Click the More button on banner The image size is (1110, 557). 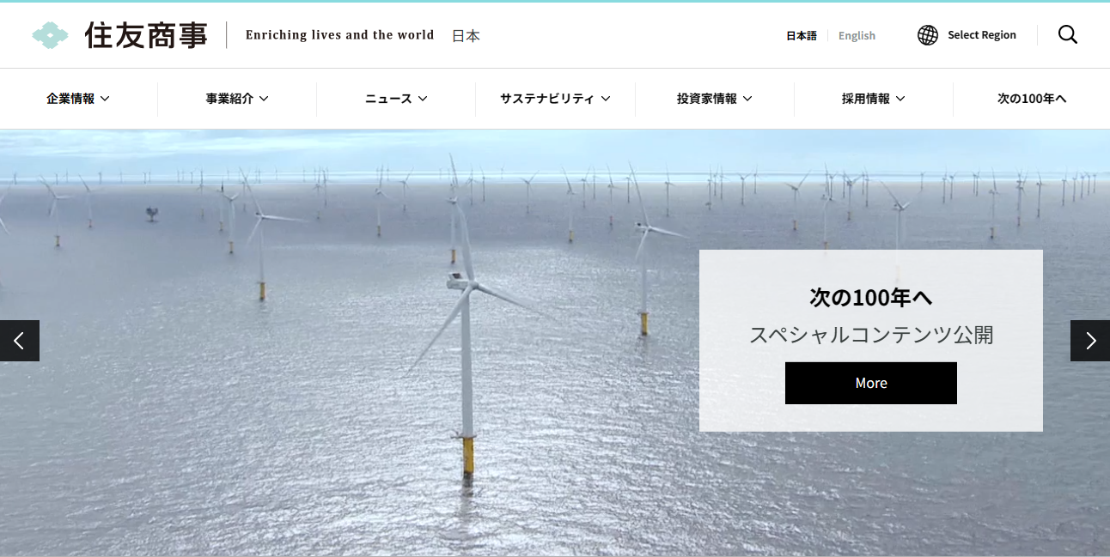point(871,383)
